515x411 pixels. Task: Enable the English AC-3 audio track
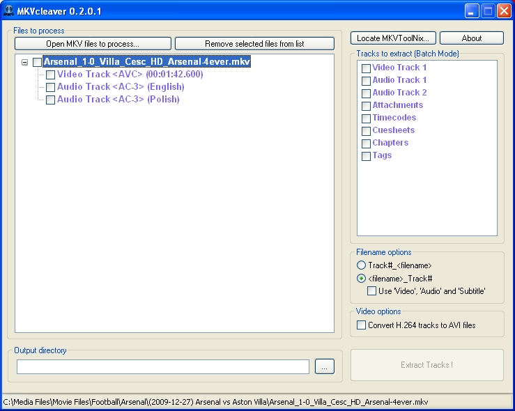click(50, 87)
